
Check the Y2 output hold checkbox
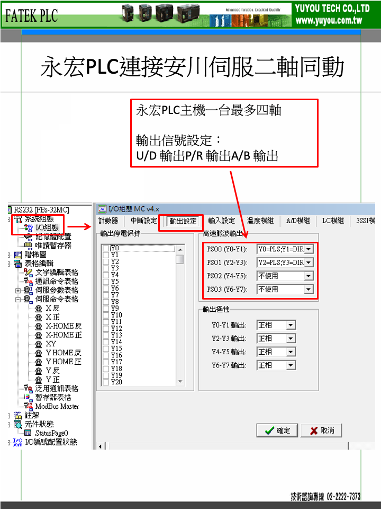[x=106, y=261]
